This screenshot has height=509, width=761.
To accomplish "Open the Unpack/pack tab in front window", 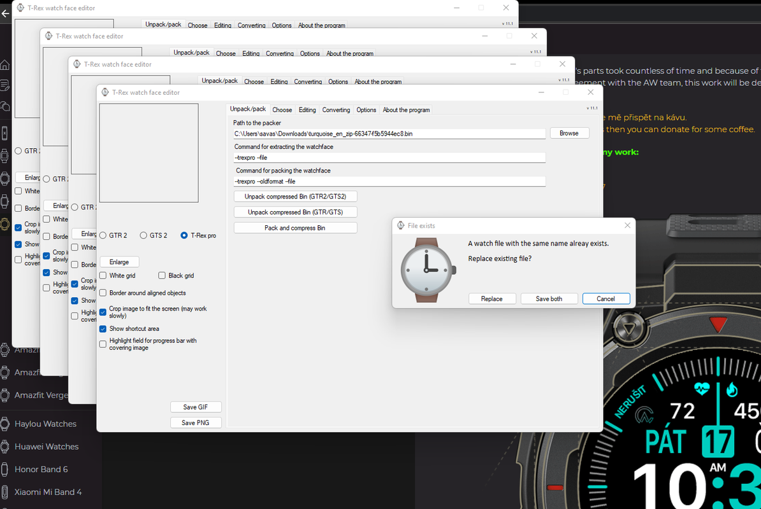I will click(247, 109).
